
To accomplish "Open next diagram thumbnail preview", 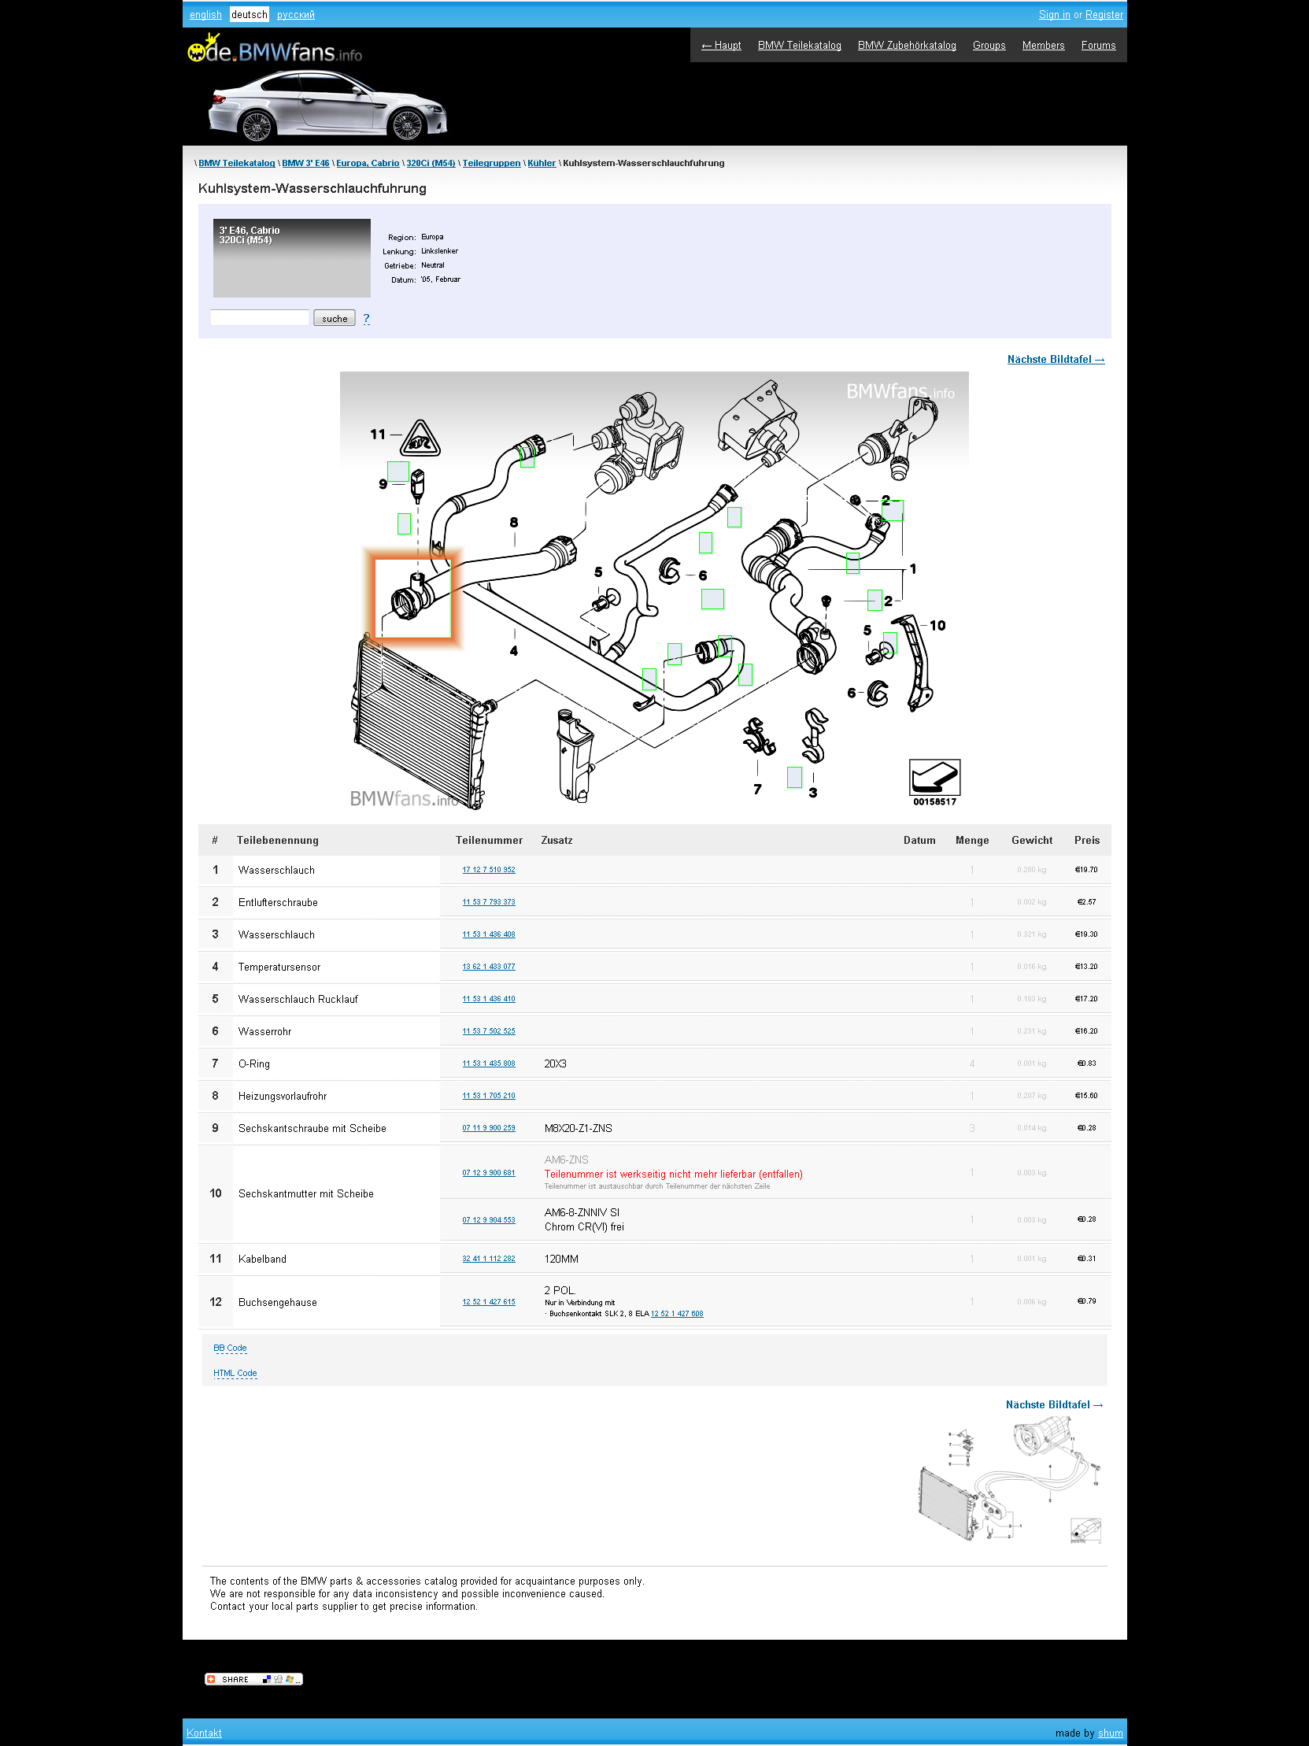I will point(1011,1482).
